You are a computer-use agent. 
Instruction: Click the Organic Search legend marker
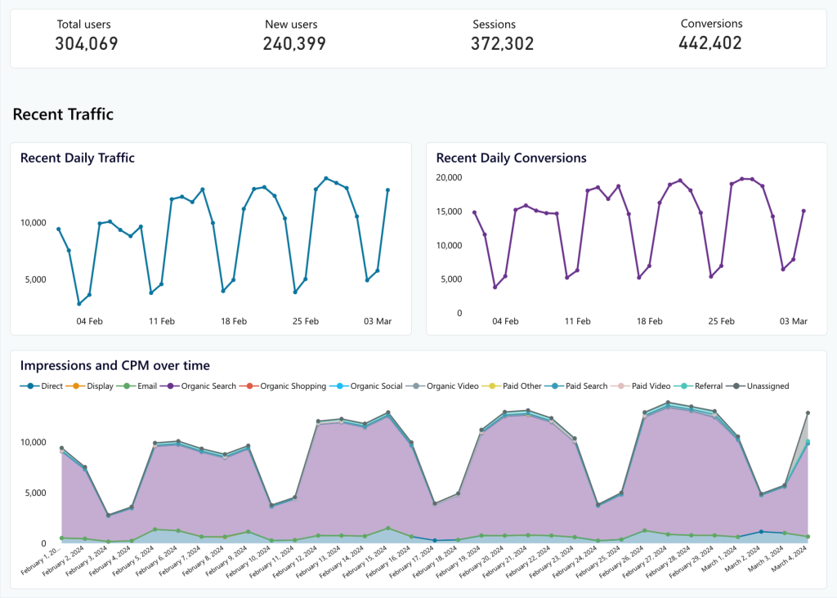point(201,386)
